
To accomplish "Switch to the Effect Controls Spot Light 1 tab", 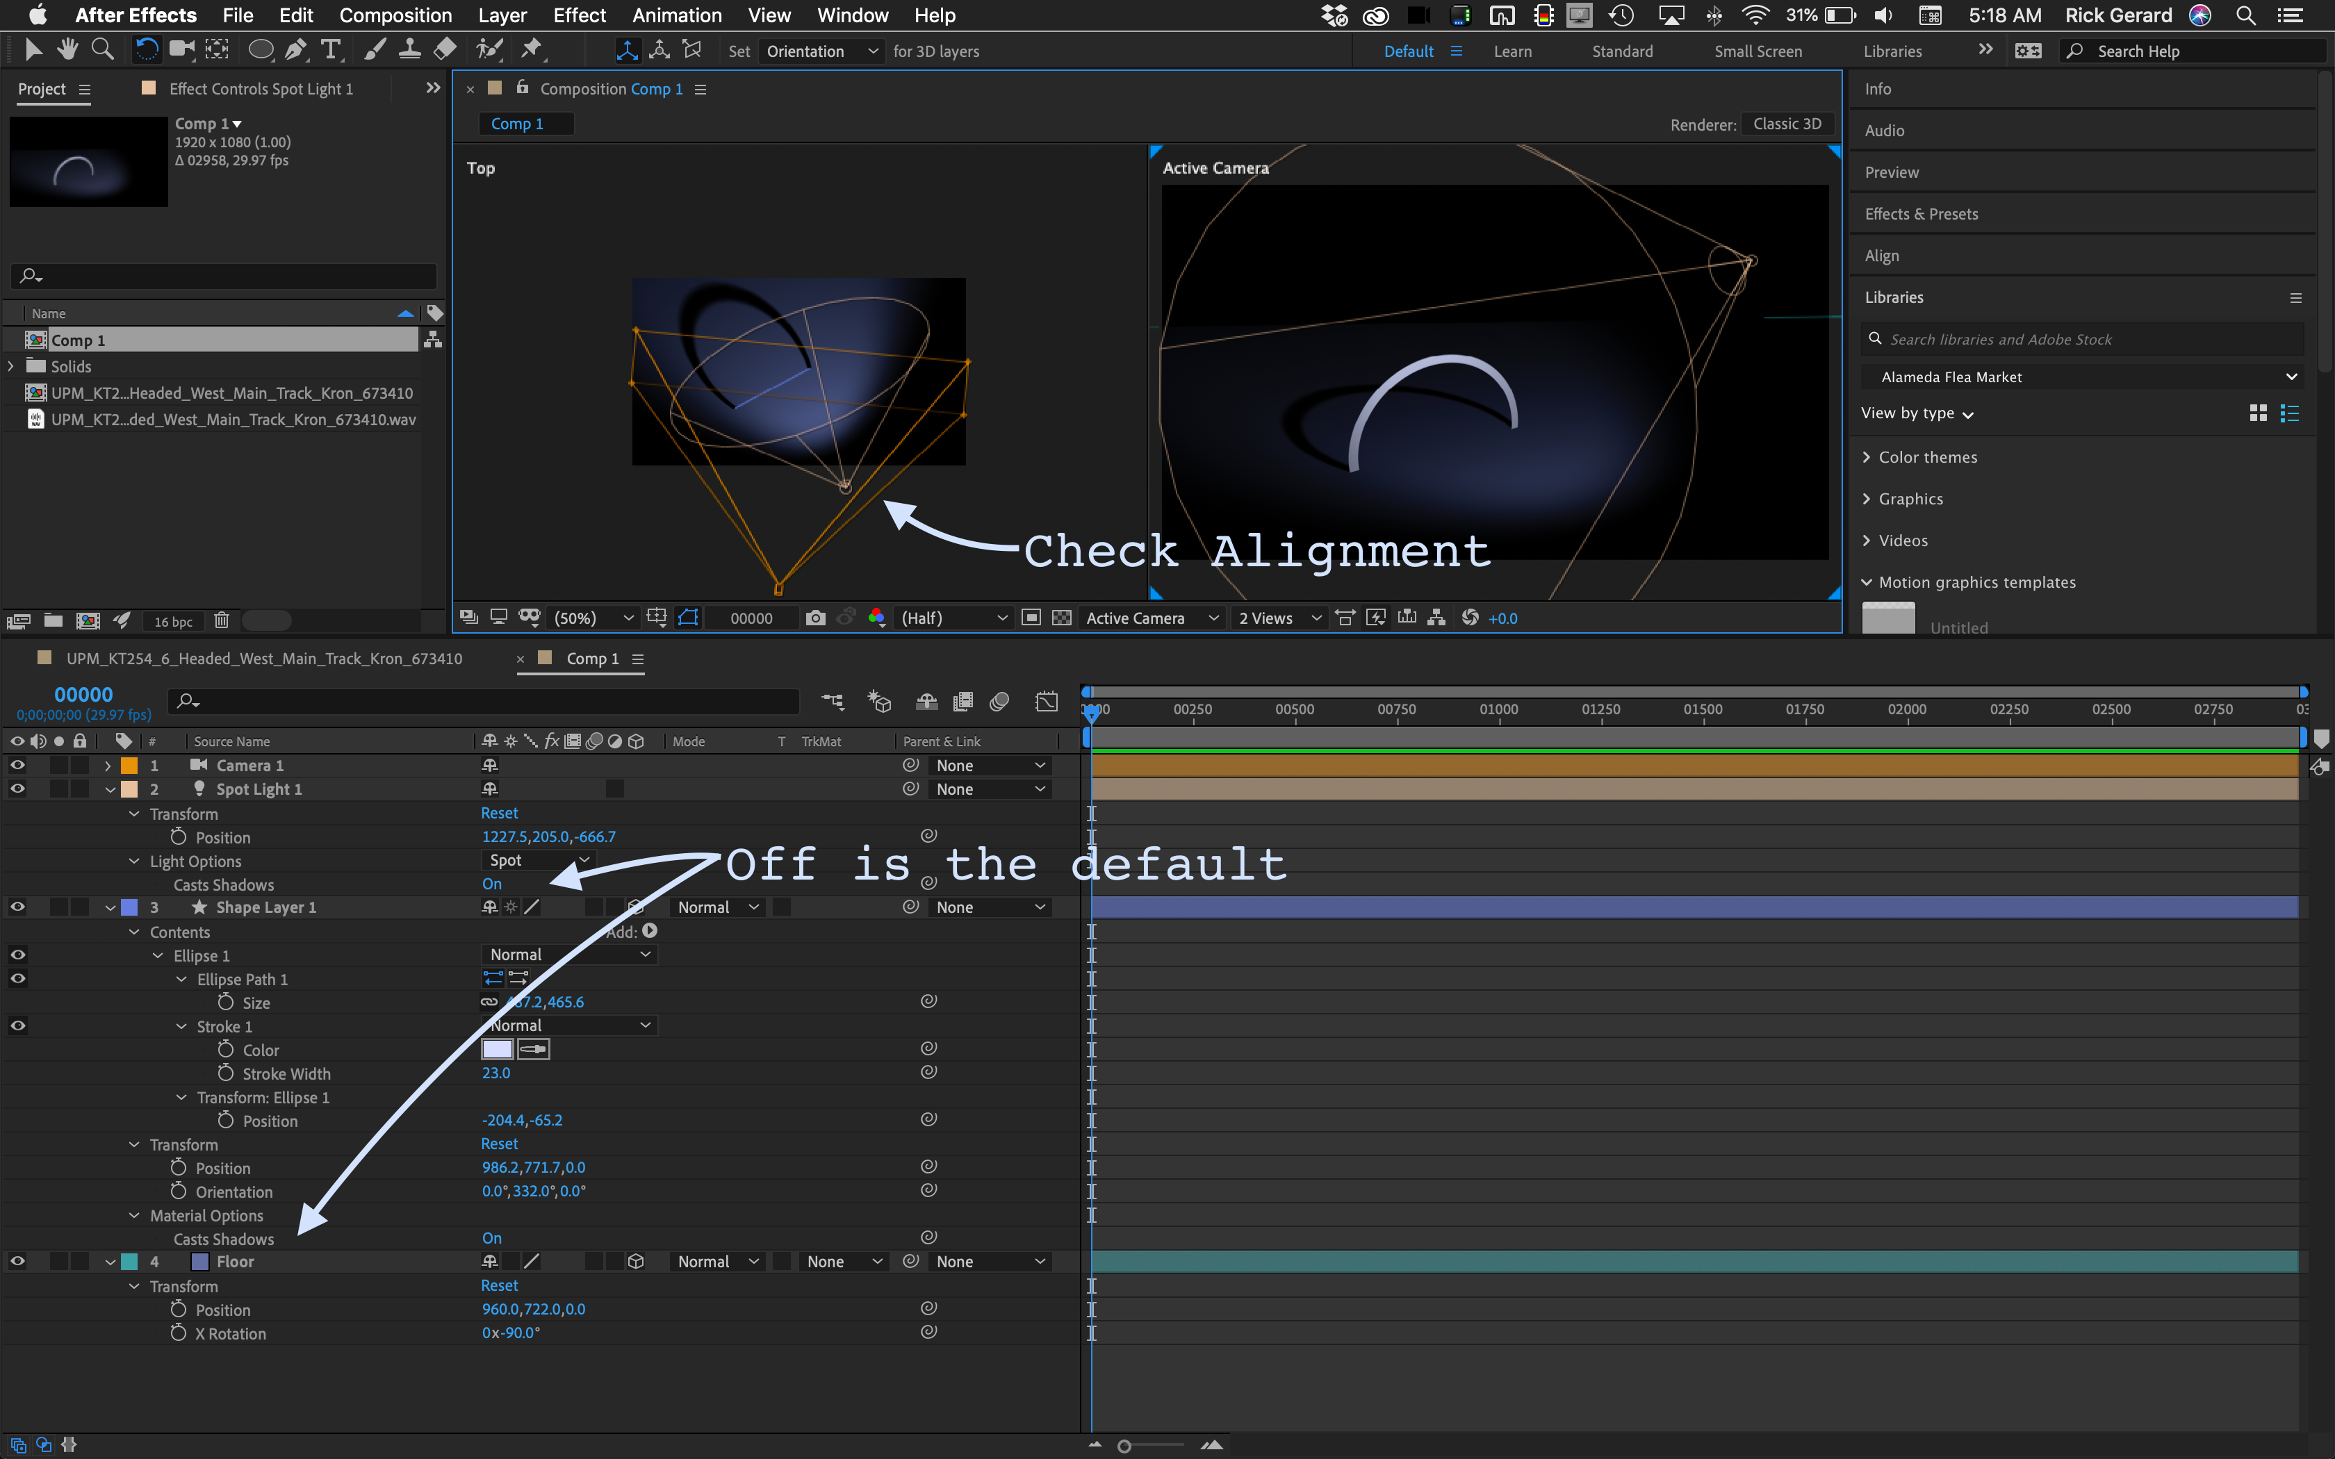I will pyautogui.click(x=261, y=89).
